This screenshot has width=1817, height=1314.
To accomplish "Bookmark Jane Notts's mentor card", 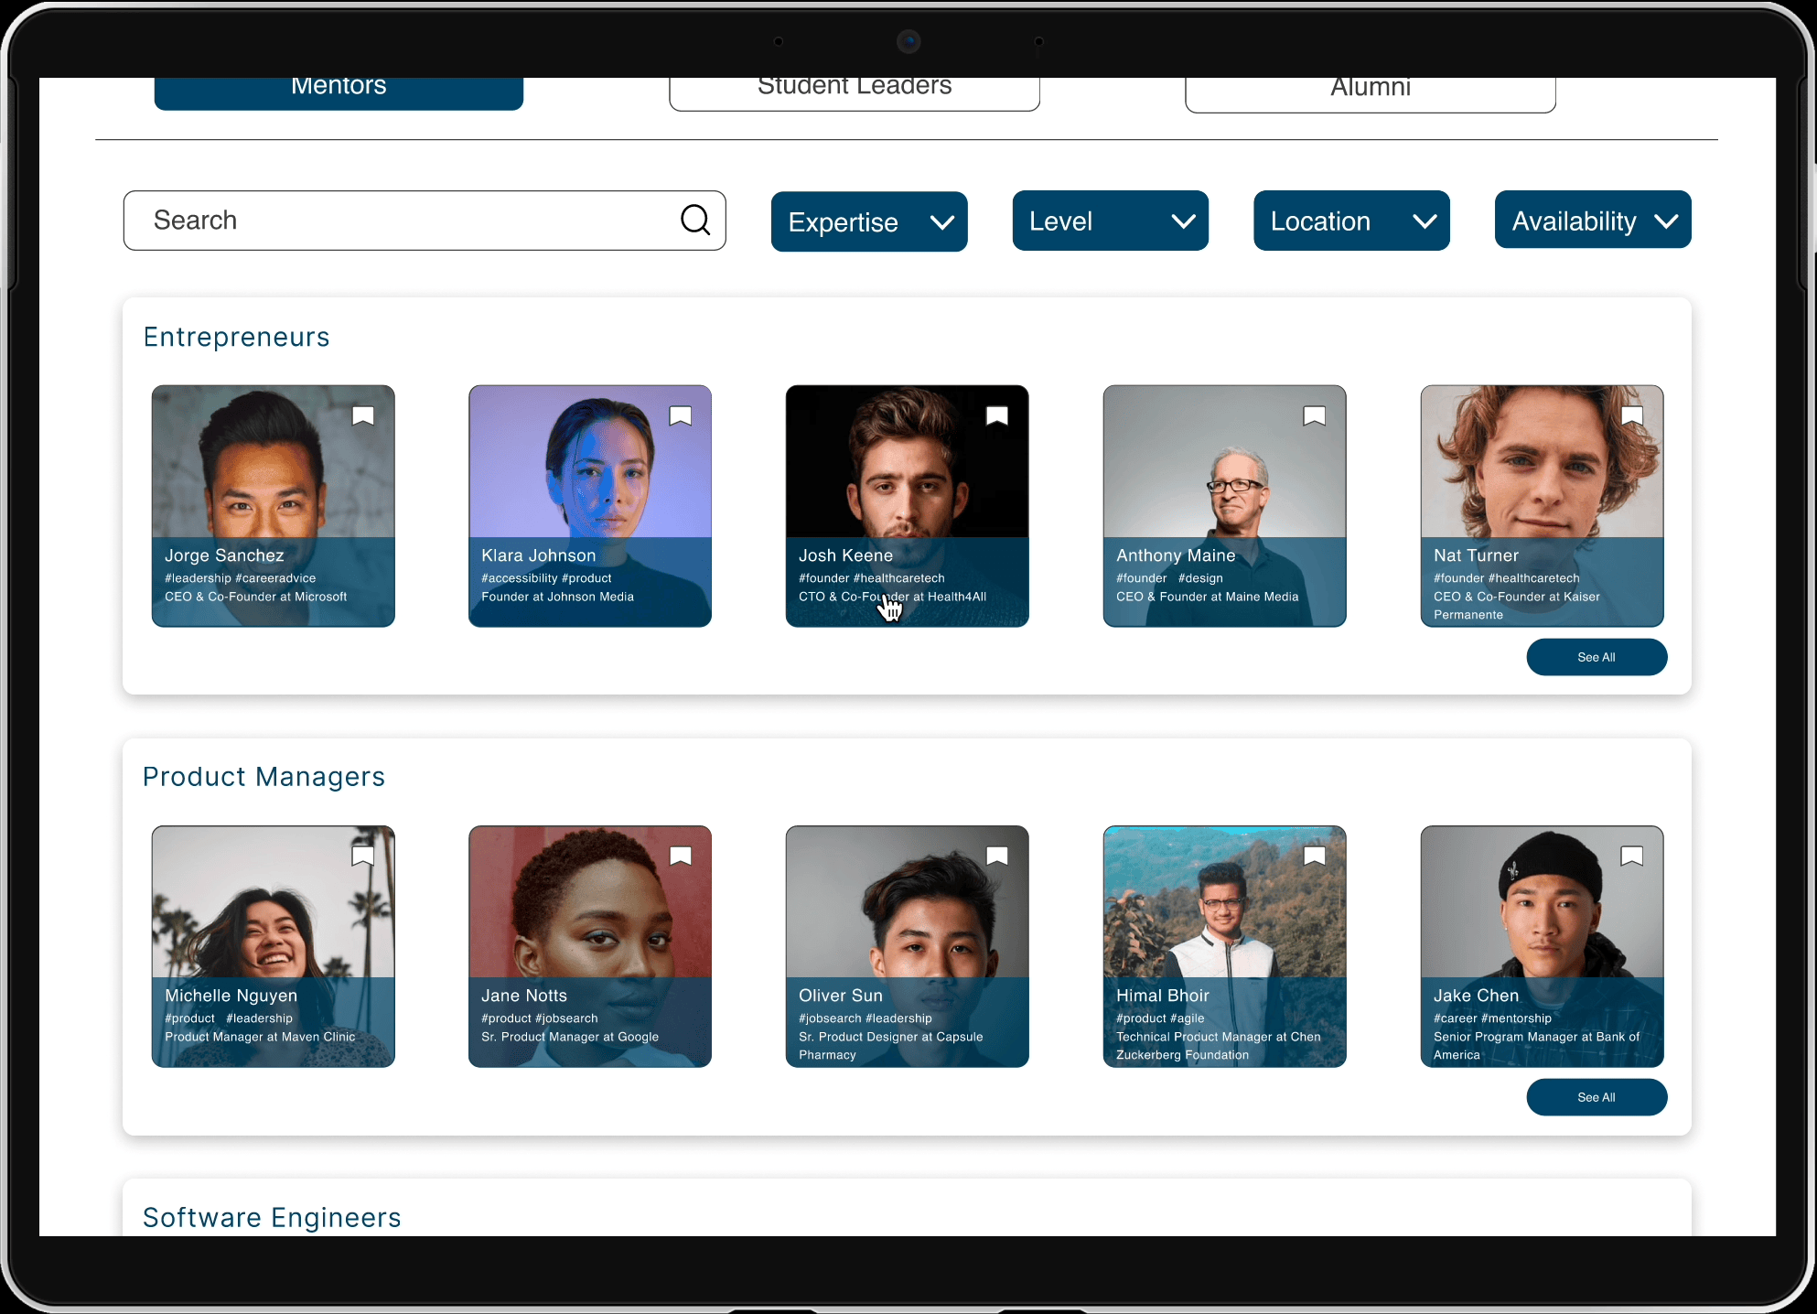I will (681, 856).
